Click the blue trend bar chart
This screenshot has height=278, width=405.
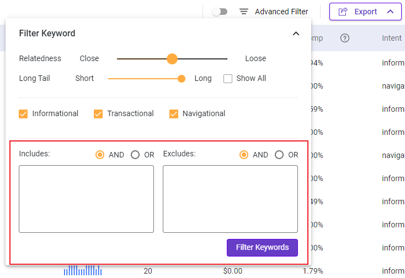83,270
